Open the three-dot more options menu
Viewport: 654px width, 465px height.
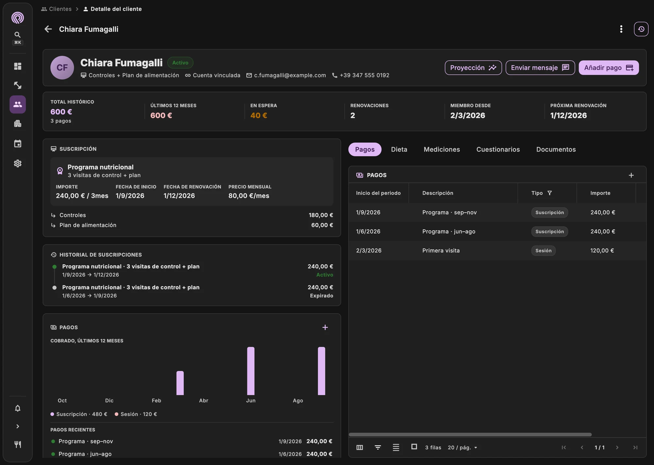(x=621, y=29)
